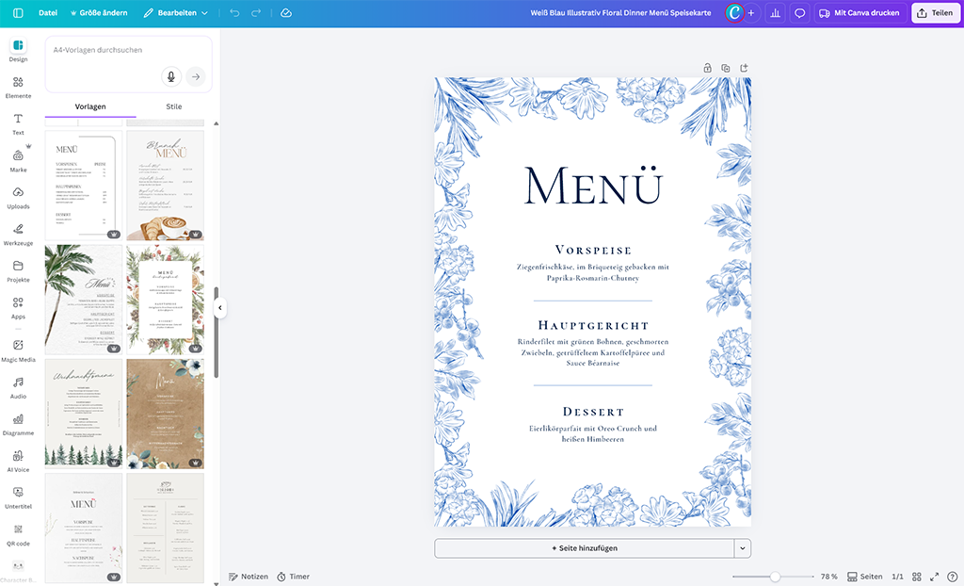Collapse the side panel with arrow handle
Image resolution: width=964 pixels, height=586 pixels.
click(220, 308)
